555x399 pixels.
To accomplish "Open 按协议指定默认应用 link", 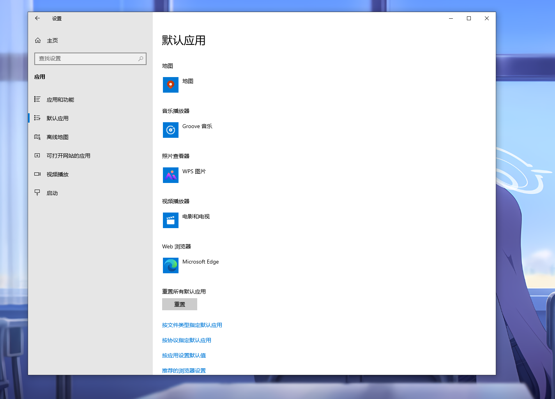I will point(187,340).
